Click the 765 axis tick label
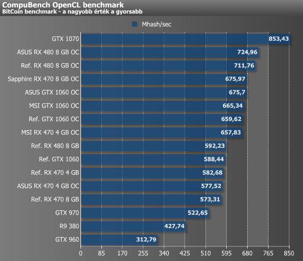Screen dimensions: 303x261 pyautogui.click(x=268, y=253)
